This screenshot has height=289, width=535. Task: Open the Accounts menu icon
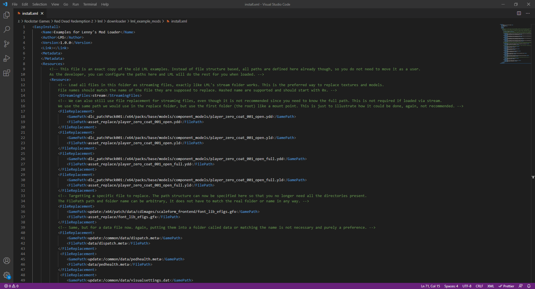[x=7, y=261]
